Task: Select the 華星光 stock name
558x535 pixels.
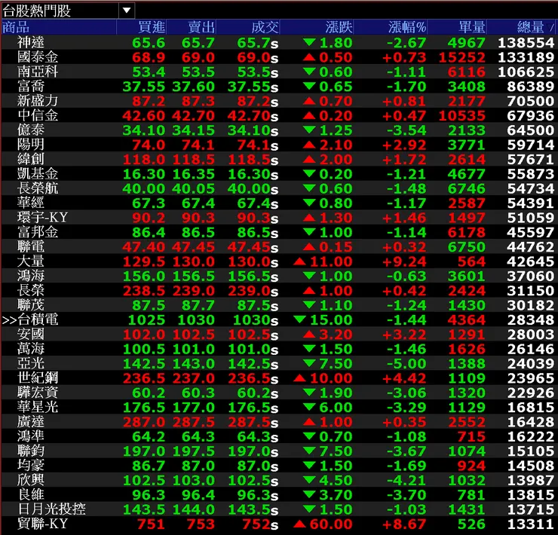Action: pyautogui.click(x=38, y=408)
